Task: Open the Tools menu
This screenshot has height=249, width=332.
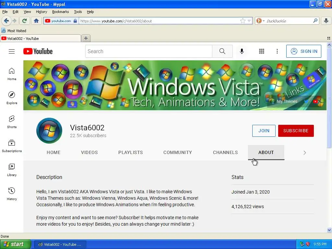Action: click(78, 12)
